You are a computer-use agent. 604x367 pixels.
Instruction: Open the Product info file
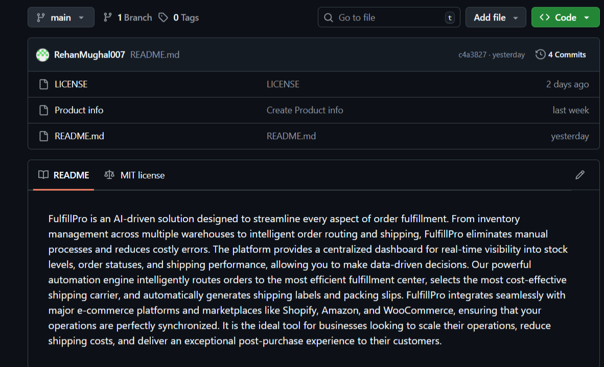coord(79,110)
